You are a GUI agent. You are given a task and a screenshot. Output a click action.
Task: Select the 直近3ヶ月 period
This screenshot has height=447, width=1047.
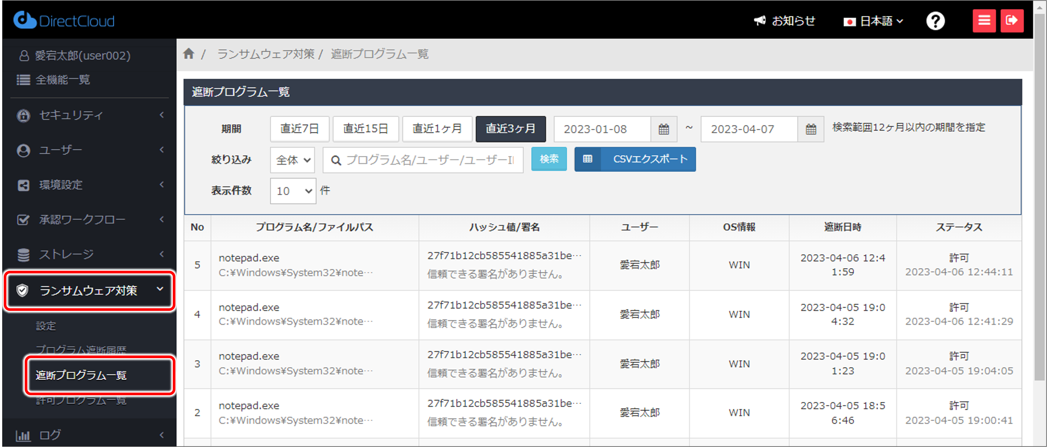point(511,129)
